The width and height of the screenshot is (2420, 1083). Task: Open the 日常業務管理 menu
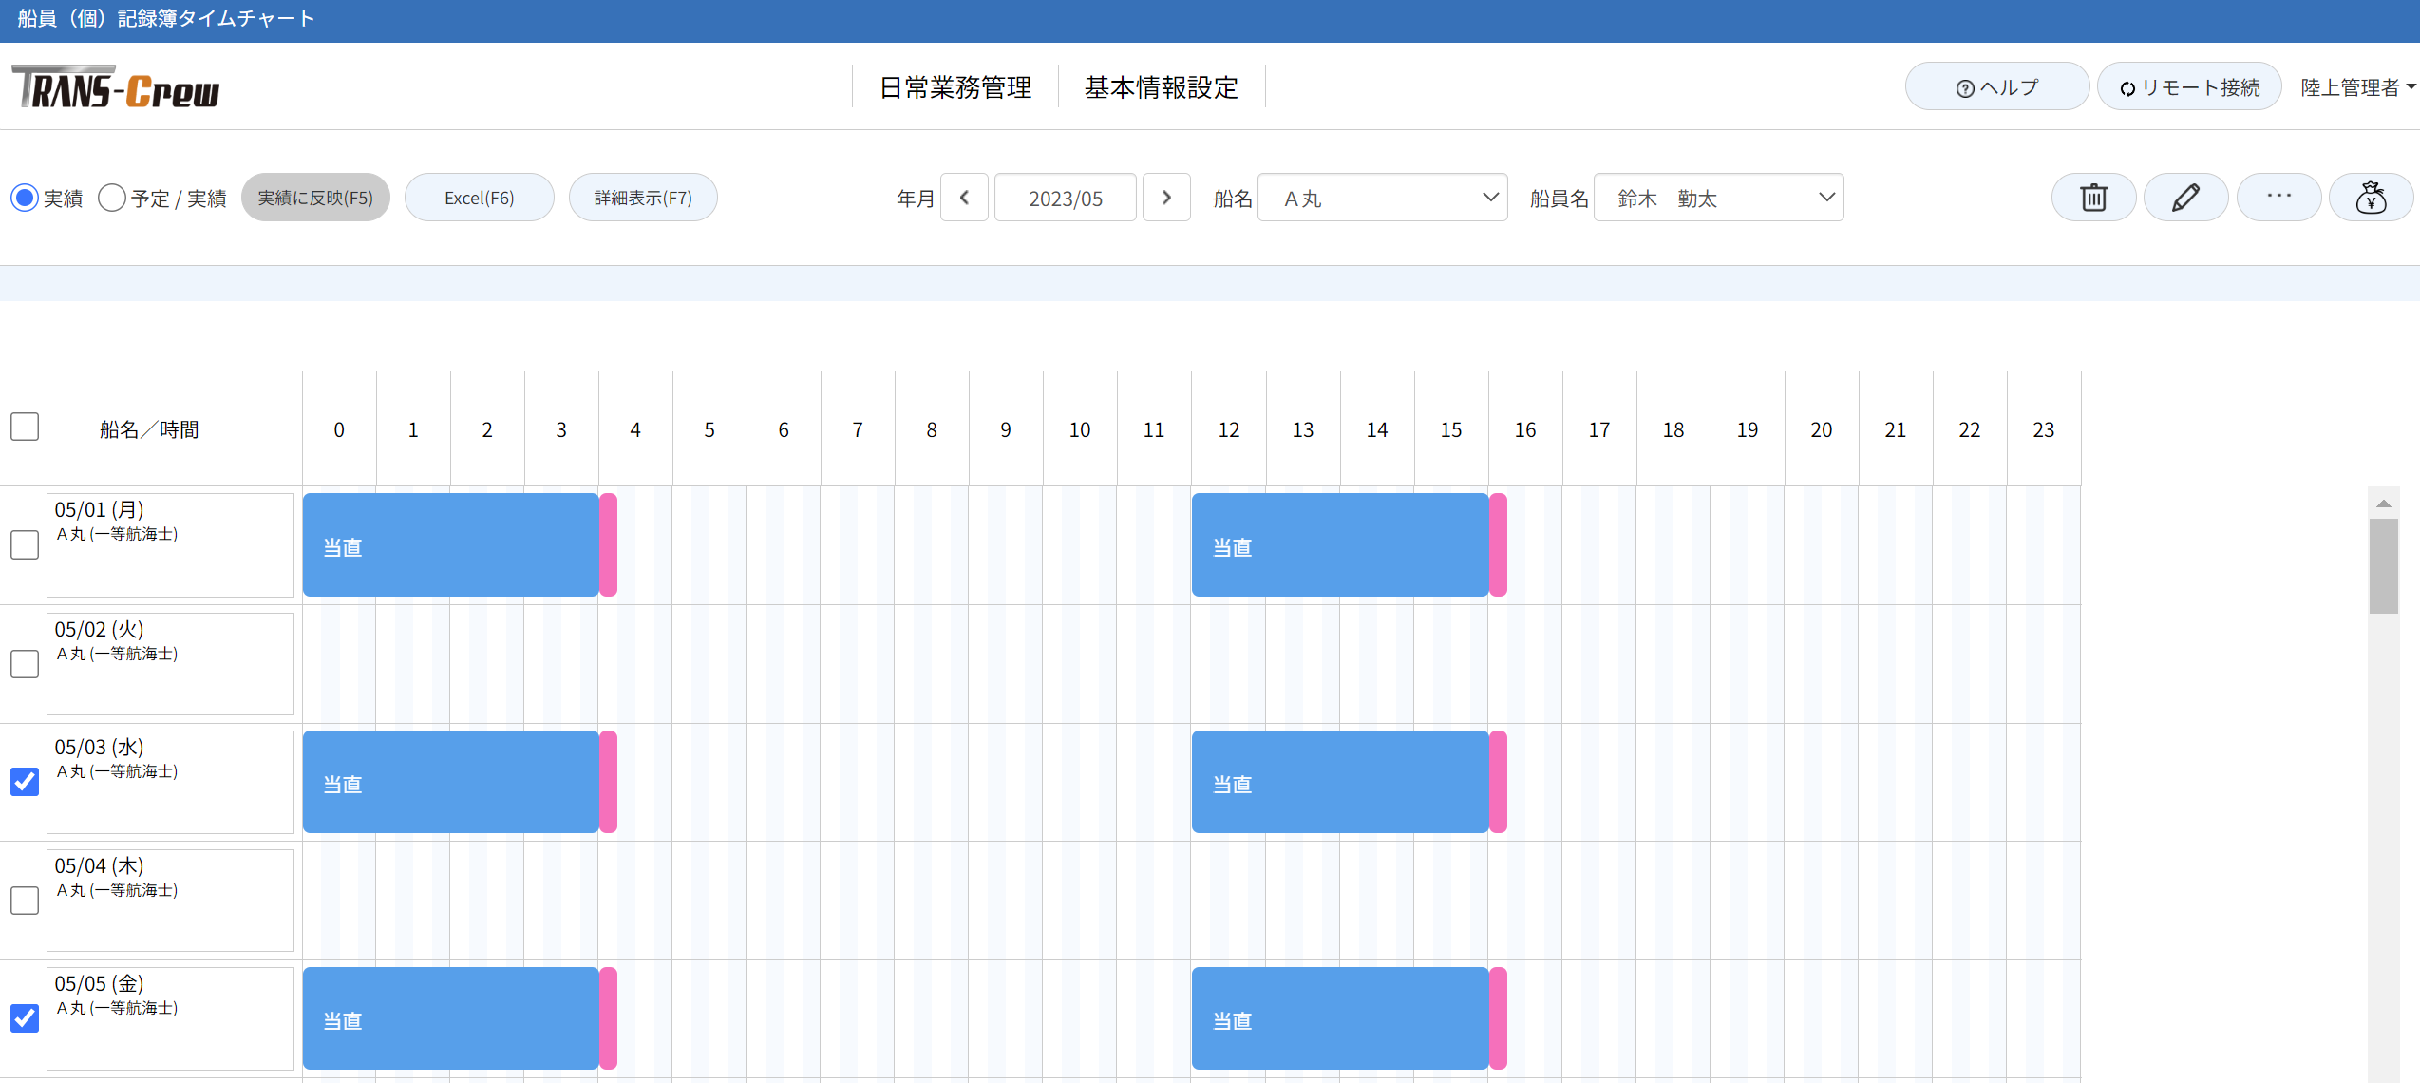[x=955, y=87]
